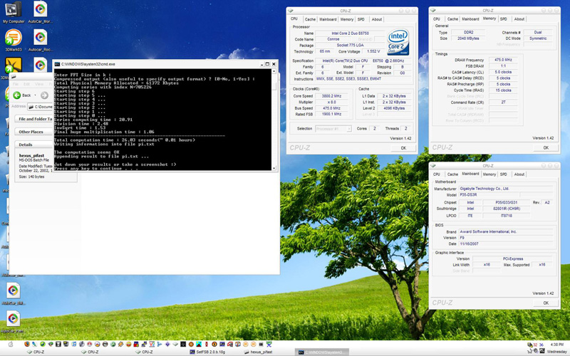
Task: Click the Firefox icon in the dock bar
Action: (27, 344)
